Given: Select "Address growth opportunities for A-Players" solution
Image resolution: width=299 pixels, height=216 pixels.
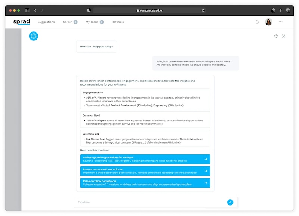Looking at the screenshot, I should [145, 159].
